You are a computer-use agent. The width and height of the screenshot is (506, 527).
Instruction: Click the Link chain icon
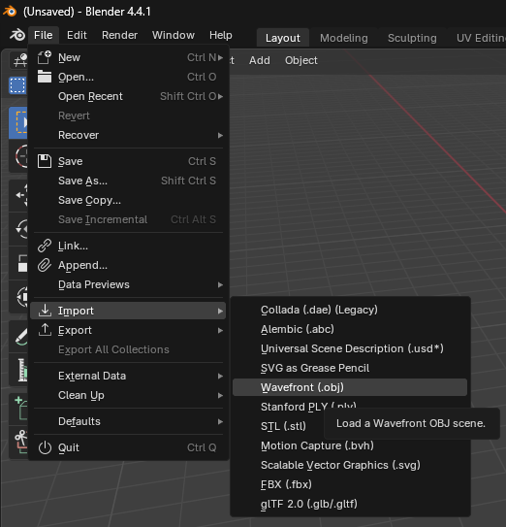coord(45,246)
